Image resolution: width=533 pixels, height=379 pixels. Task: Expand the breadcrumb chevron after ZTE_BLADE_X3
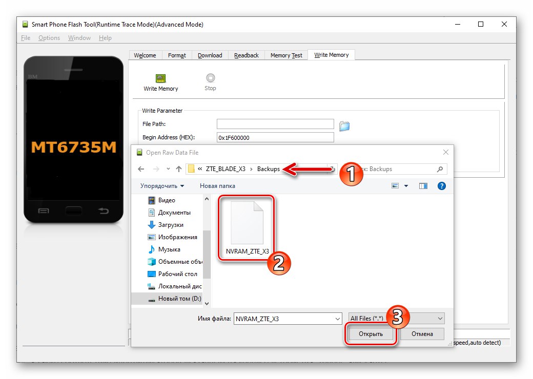click(251, 169)
